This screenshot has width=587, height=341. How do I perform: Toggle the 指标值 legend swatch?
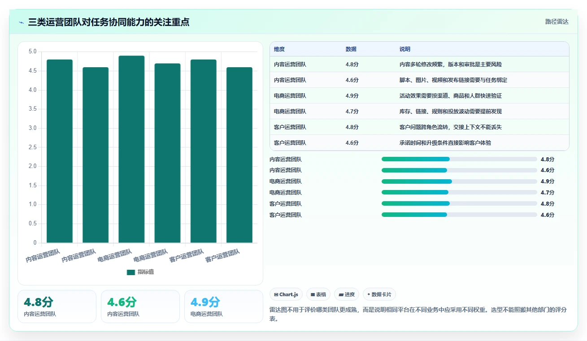(x=131, y=272)
